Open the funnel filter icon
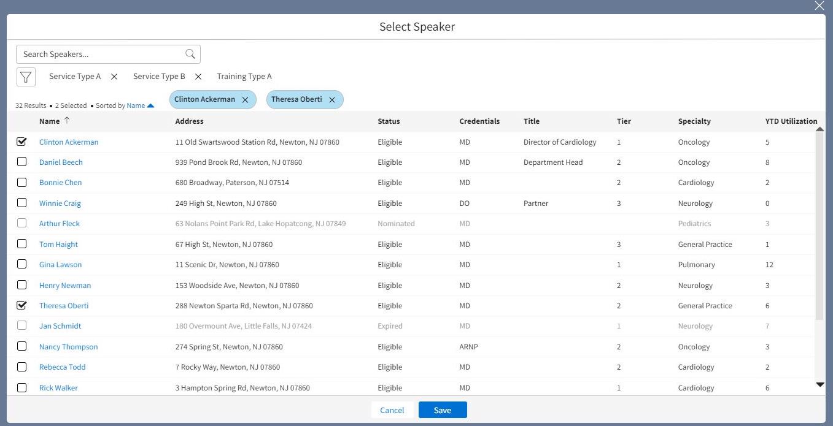The image size is (833, 426). [25, 77]
